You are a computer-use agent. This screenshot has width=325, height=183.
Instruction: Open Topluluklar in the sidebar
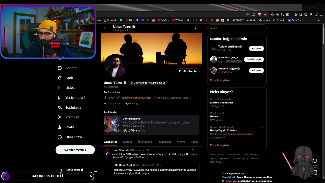coord(70,108)
